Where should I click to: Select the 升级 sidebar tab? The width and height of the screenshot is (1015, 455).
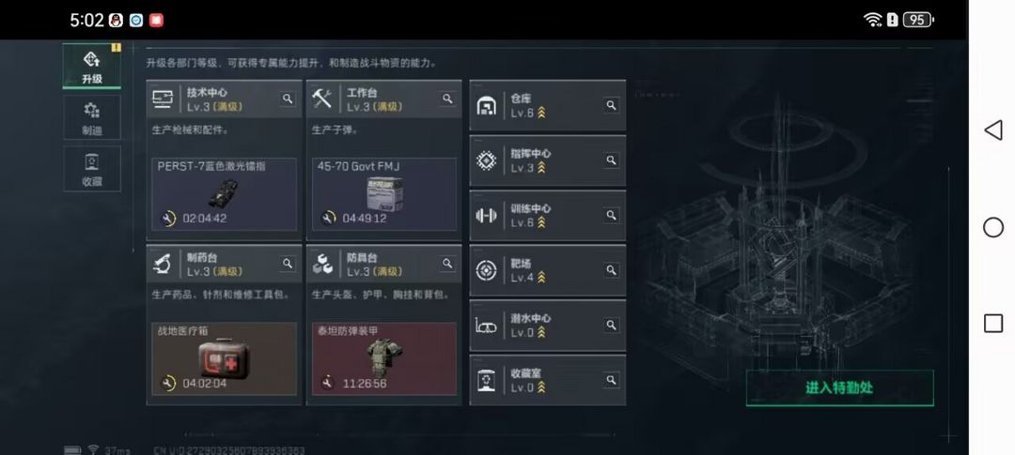pos(92,66)
